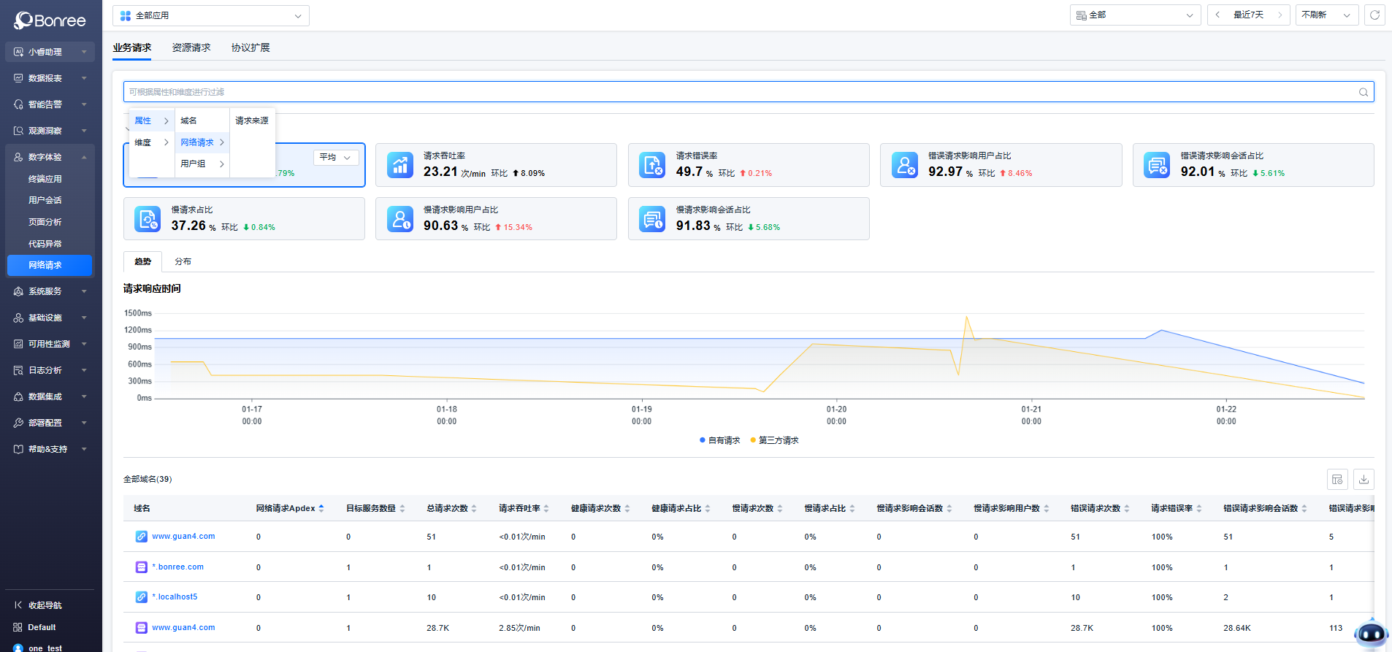Toggle 自有请求 legend series

pos(719,441)
